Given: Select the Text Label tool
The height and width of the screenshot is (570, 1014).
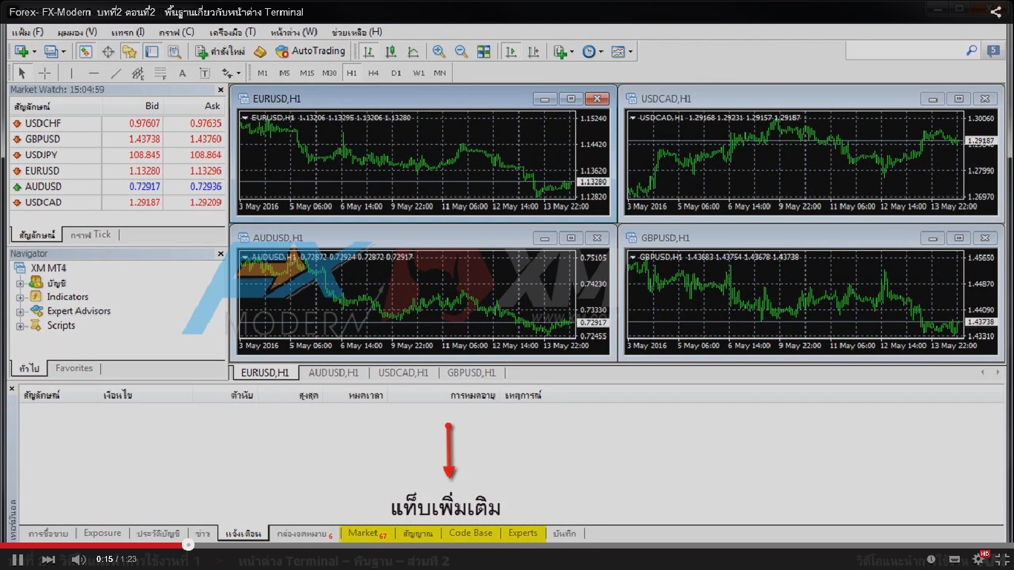Looking at the screenshot, I should point(205,73).
